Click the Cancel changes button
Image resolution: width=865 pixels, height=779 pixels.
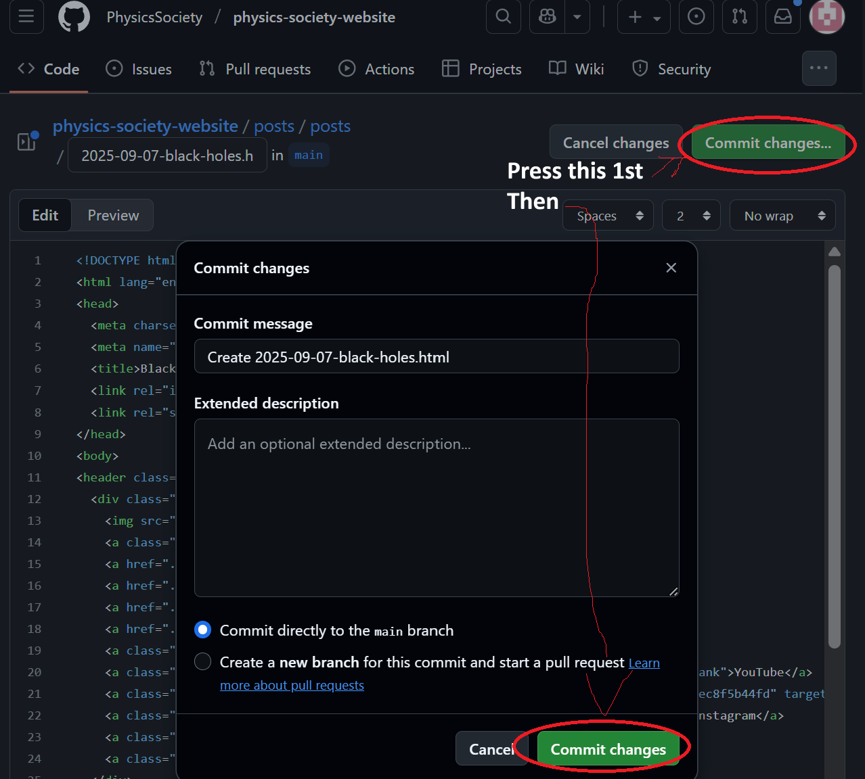(615, 143)
